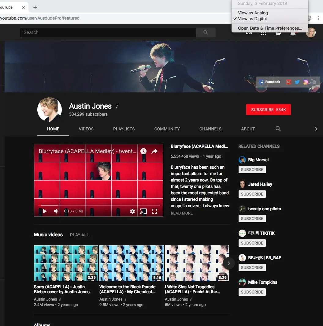Switch to the VIDEOS tab
This screenshot has height=326, width=323.
[86, 129]
